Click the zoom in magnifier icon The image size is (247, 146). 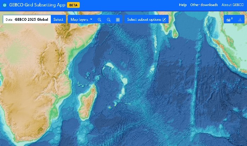click(x=100, y=19)
